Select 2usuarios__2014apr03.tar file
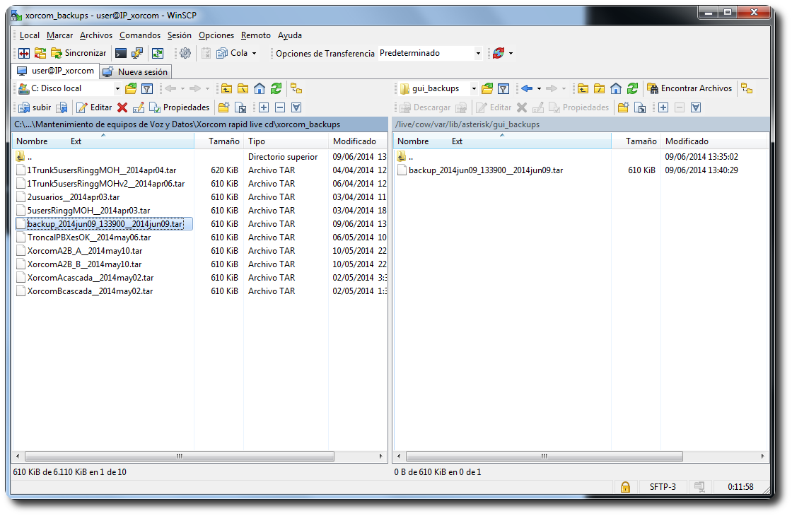Screen dimensions: 792x516 point(74,197)
